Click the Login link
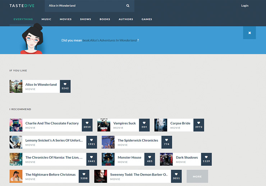This screenshot has height=186, width=266. pos(245,6)
